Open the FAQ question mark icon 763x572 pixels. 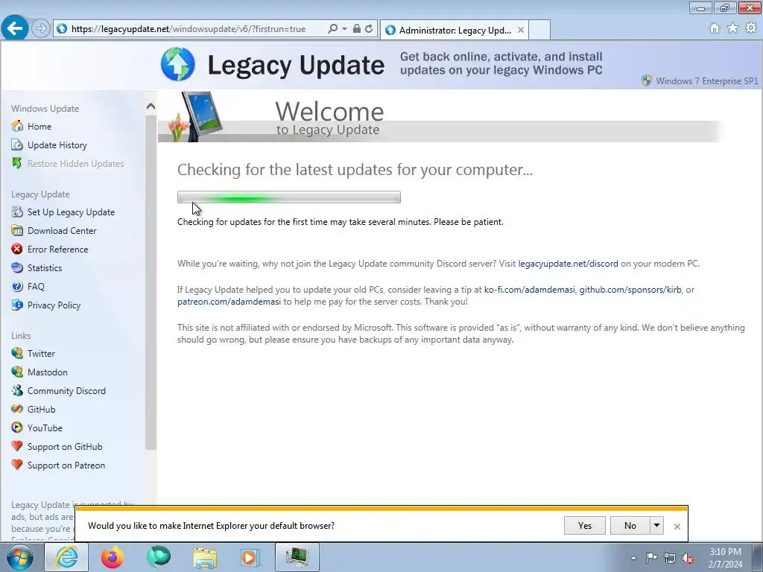point(17,287)
